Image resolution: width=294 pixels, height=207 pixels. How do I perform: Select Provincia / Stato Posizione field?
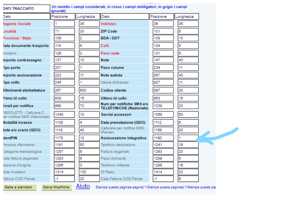64,38
